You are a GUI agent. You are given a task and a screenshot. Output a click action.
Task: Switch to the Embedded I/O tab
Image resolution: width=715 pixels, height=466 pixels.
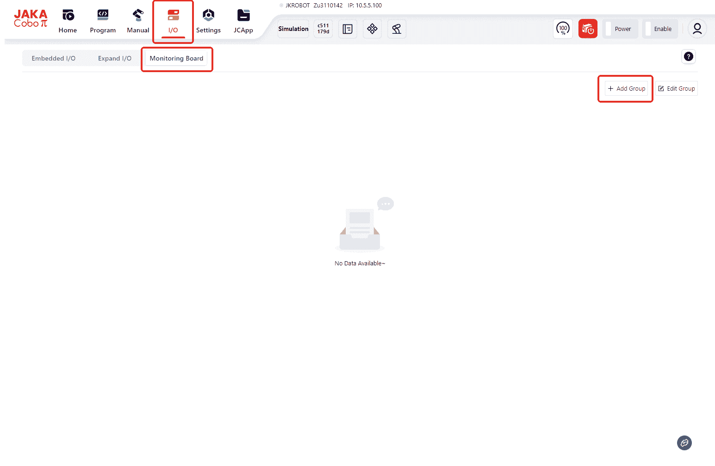tap(54, 59)
